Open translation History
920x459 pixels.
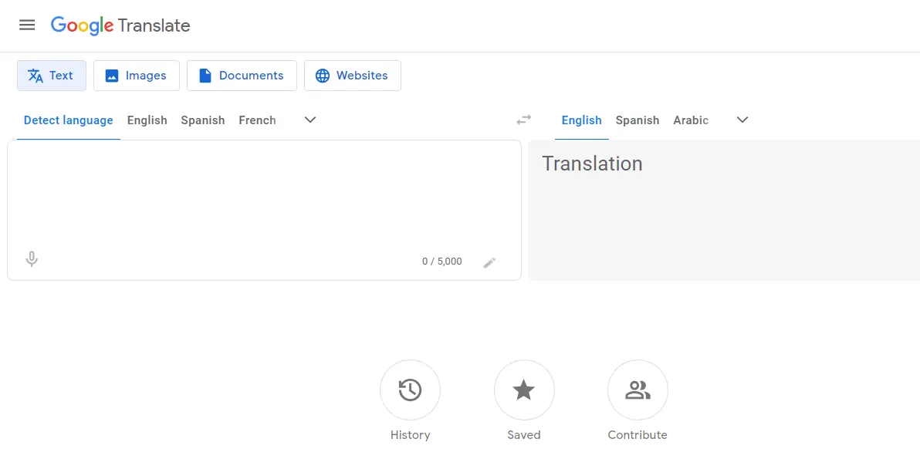click(x=410, y=390)
